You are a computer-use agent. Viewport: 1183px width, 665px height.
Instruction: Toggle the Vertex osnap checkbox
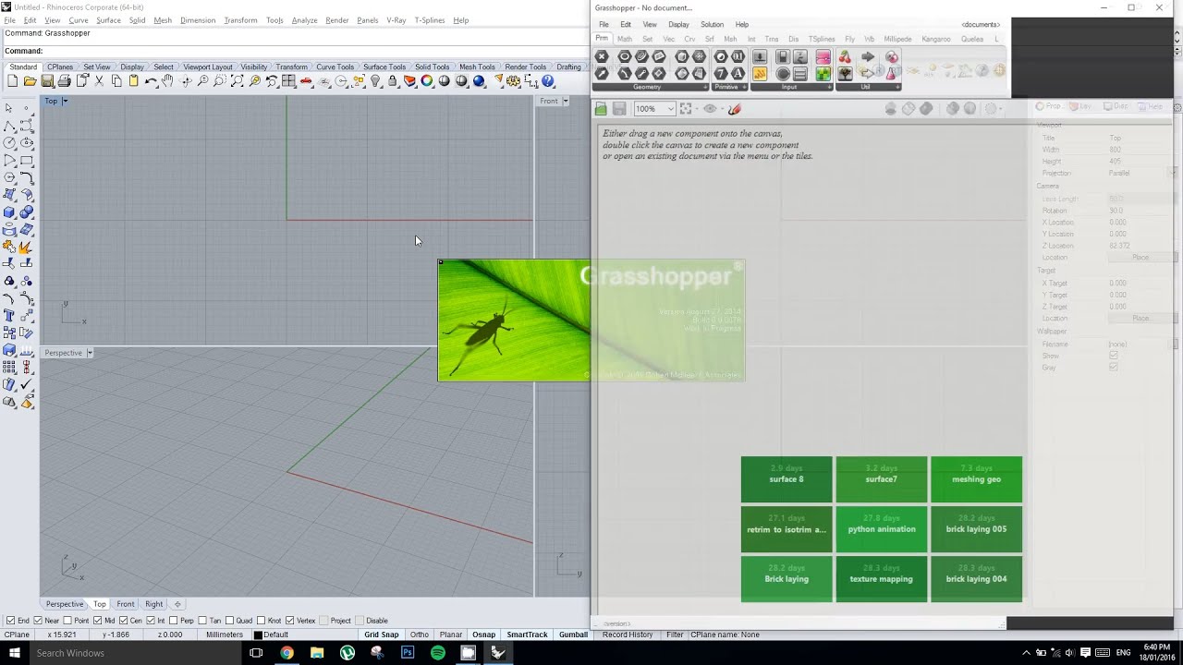coord(290,621)
